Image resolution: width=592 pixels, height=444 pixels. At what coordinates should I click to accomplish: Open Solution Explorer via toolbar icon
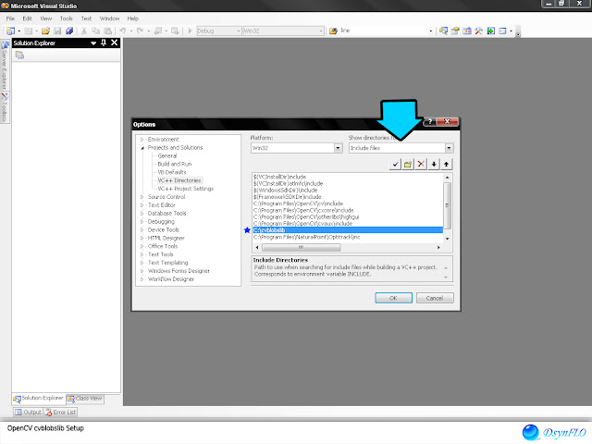point(443,31)
